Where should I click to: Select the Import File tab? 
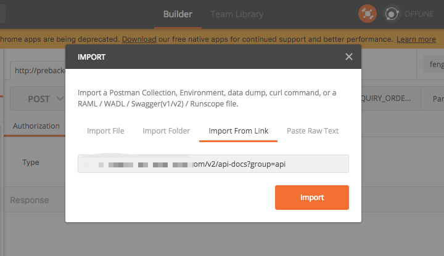click(105, 131)
